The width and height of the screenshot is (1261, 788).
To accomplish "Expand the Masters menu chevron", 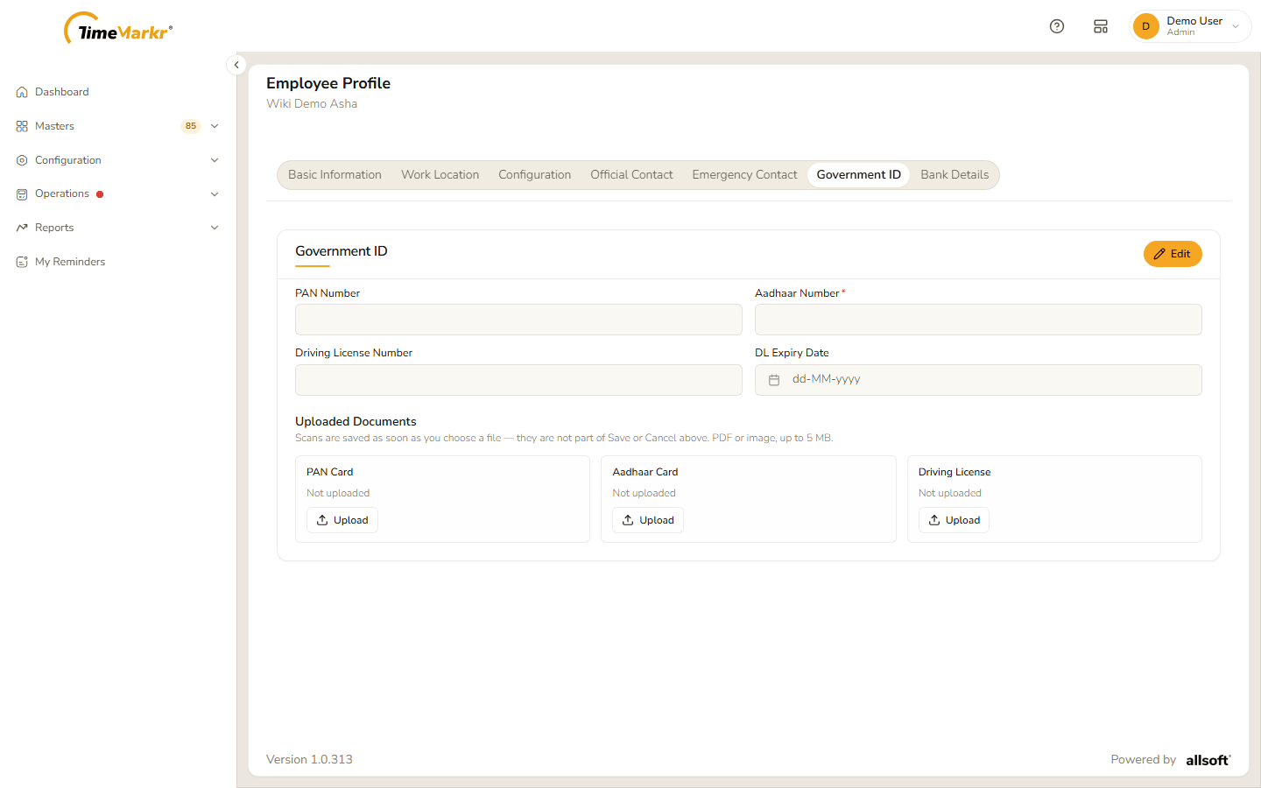I will [215, 126].
